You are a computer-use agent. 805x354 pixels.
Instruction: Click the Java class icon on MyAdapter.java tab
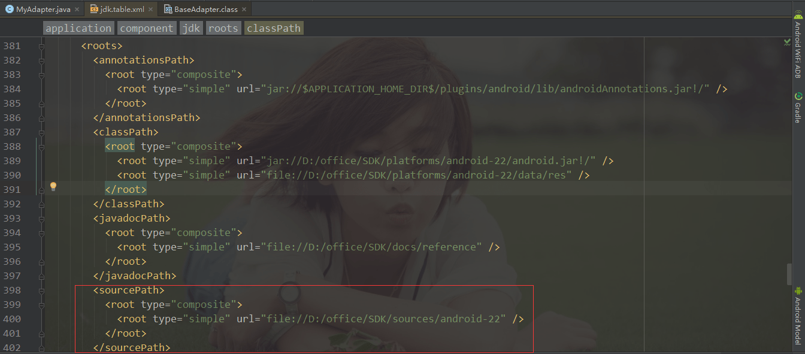click(x=9, y=8)
